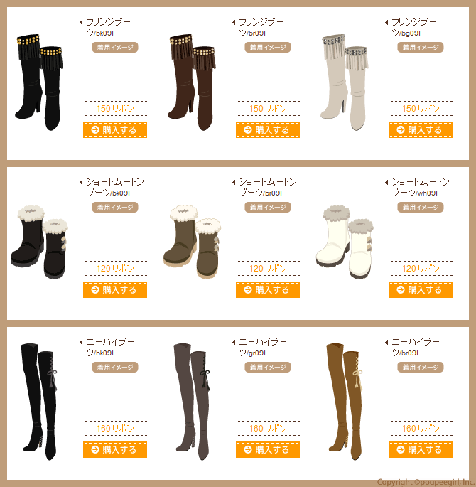Select the white short mouton boots thumbnail
Screen dimensions: 476x487
[345, 242]
